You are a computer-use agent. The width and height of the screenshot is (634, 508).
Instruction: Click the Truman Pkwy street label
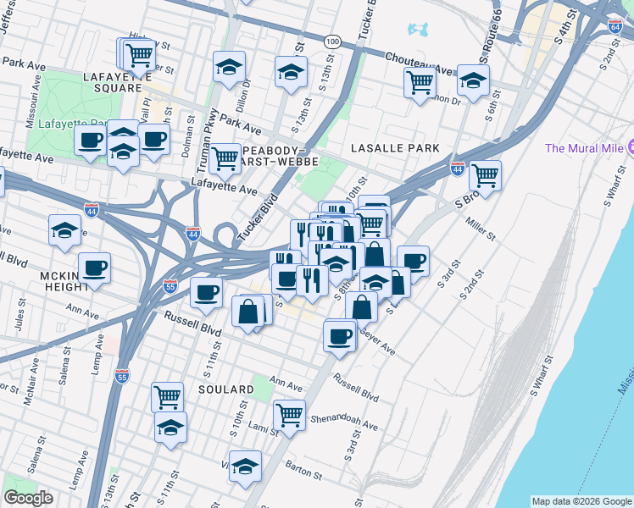coord(208,141)
